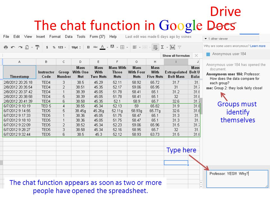The height and width of the screenshot is (202, 270).
Task: Close the formula bar with the X
Action: (x=196, y=56)
